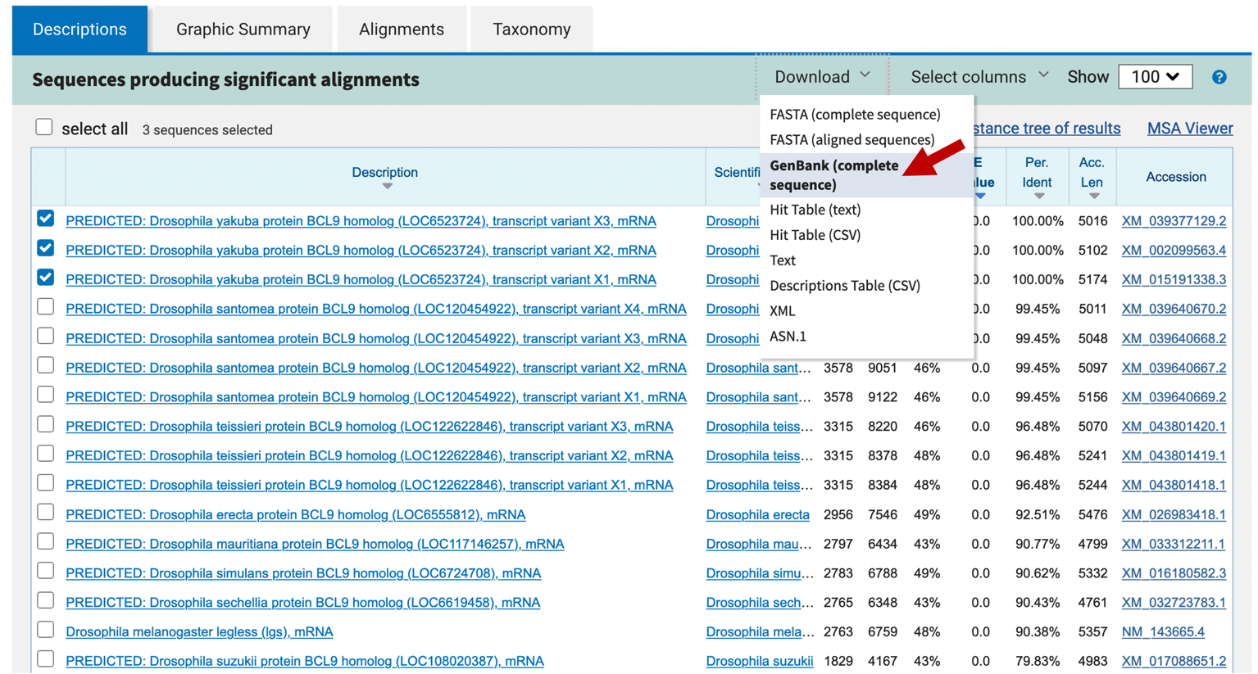Viewport: 1258px width, 674px height.
Task: Open Drosophila erecta scientific name link
Action: tap(757, 514)
